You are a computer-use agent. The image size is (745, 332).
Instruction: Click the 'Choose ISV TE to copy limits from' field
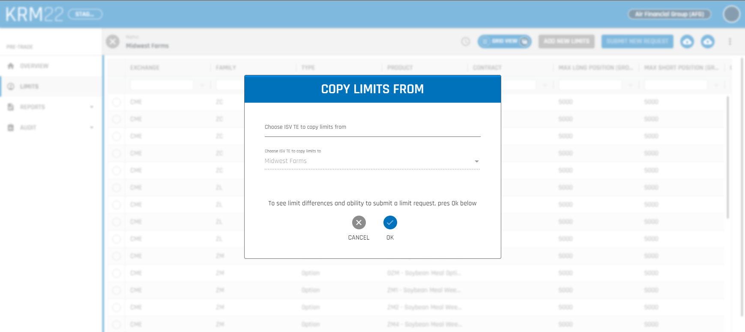coord(372,127)
